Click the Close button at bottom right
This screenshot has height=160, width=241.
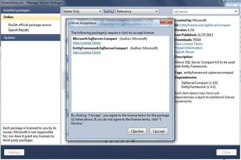(x=227, y=152)
